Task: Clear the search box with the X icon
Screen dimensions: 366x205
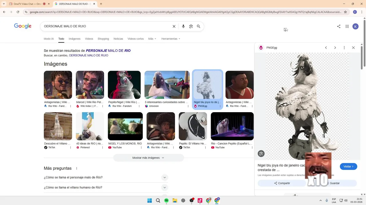Action: (174, 26)
